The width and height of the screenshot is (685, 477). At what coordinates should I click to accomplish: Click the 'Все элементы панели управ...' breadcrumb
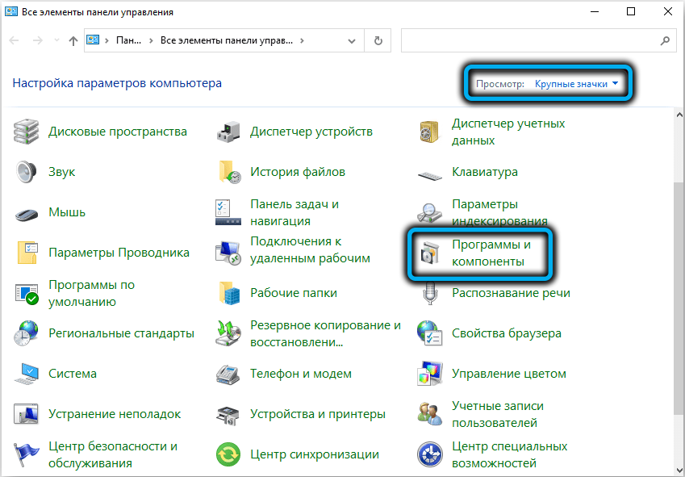pos(226,40)
